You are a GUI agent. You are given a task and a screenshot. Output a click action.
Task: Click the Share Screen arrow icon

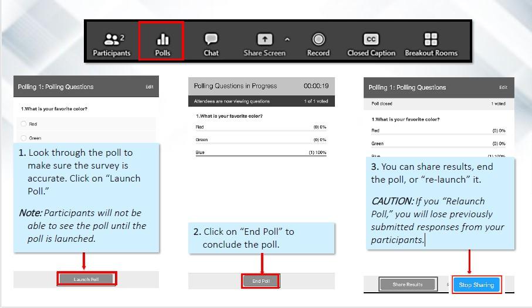[265, 39]
